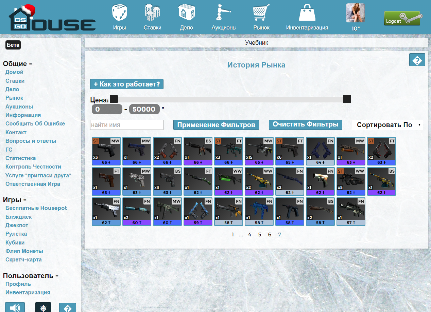The width and height of the screenshot is (431, 312).
Task: Open Кубики game link
Action: click(x=15, y=243)
